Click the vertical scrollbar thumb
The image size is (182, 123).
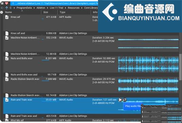click(180, 67)
